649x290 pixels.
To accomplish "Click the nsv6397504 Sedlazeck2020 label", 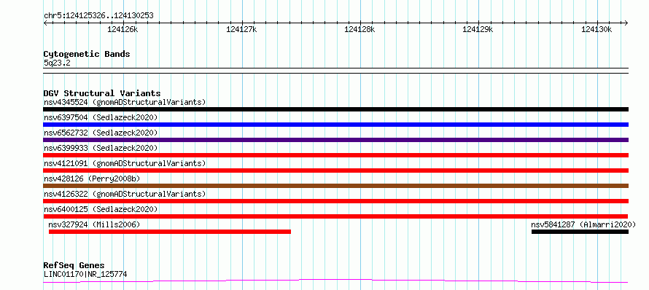I will tap(101, 117).
